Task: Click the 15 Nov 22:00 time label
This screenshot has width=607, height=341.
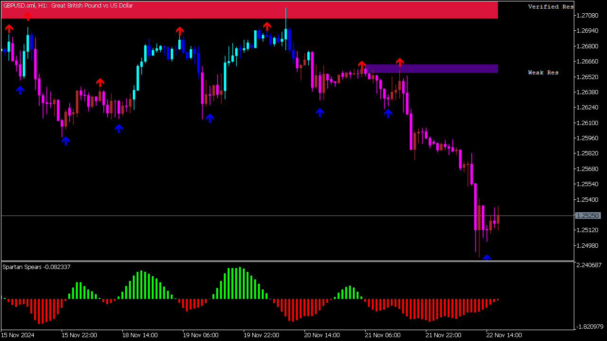Action: tap(79, 335)
